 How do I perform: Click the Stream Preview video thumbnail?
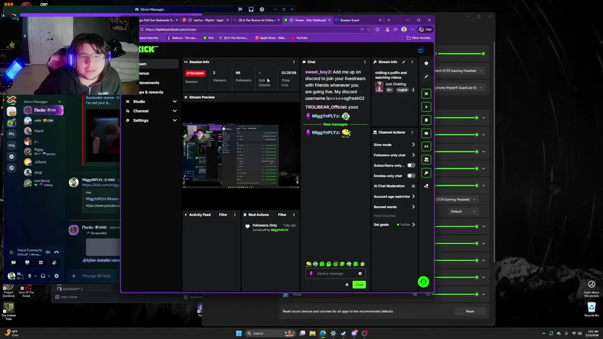pos(241,155)
